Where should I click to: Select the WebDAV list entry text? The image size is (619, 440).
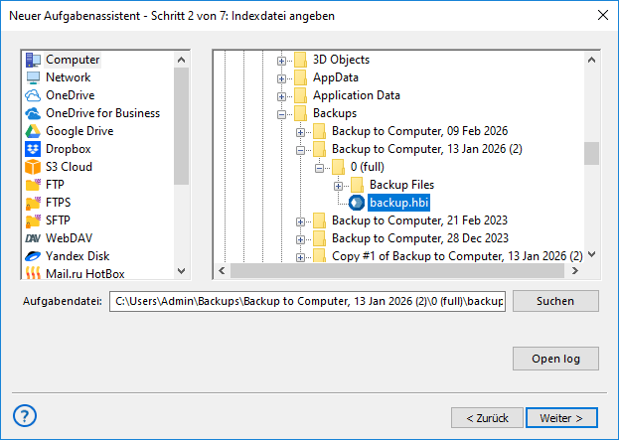coord(70,238)
